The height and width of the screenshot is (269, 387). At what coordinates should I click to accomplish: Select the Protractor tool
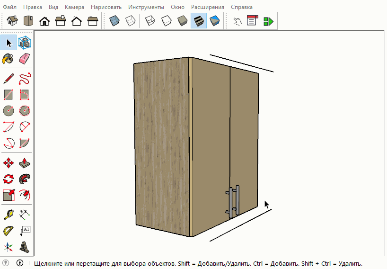9,231
